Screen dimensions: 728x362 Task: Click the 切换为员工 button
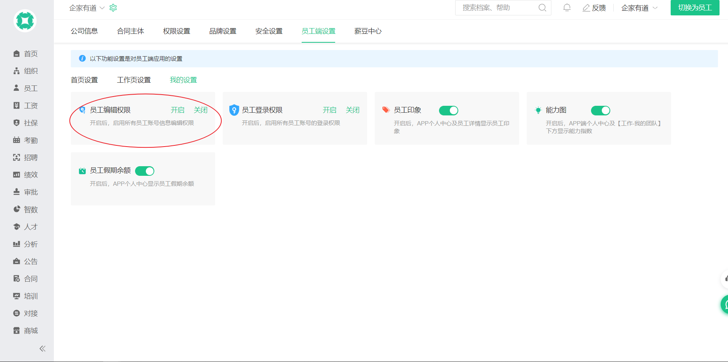(695, 8)
